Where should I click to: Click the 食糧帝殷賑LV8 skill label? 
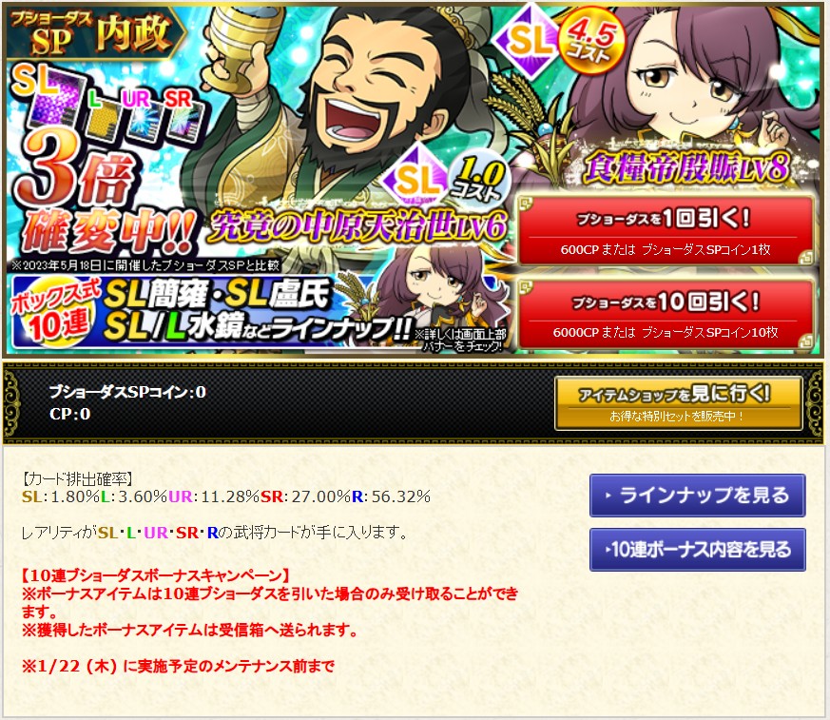[686, 167]
